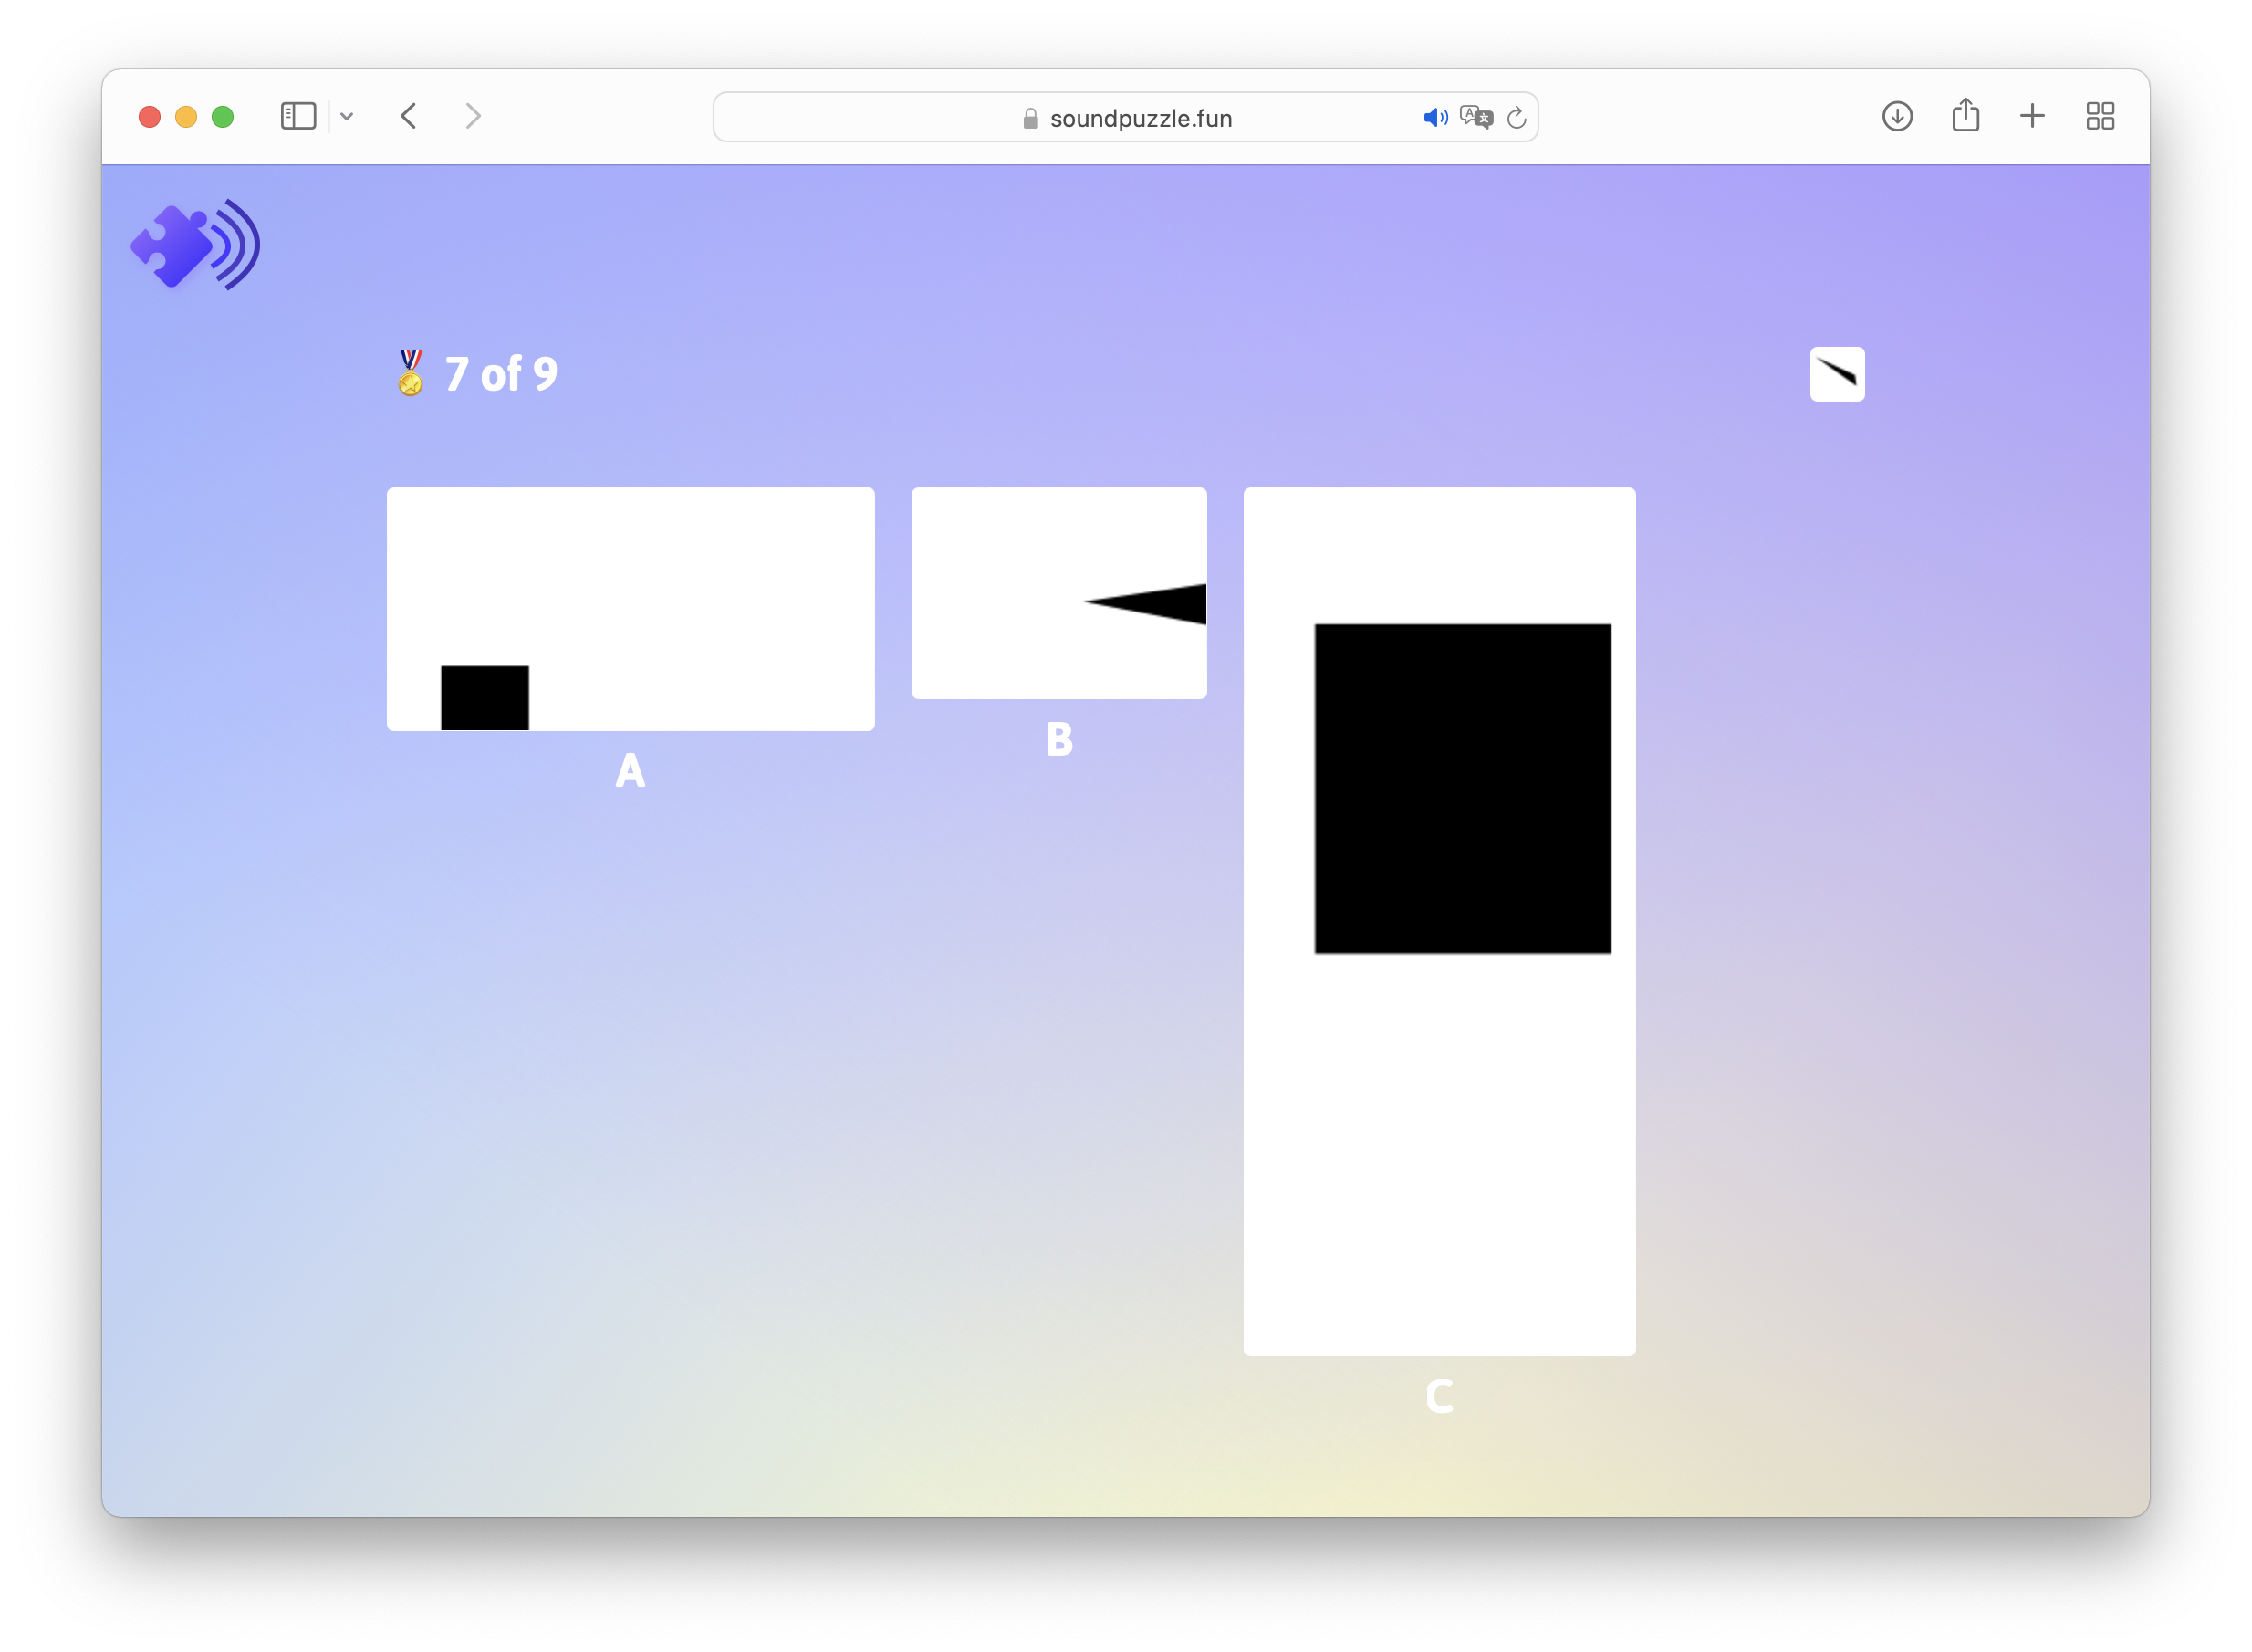The image size is (2252, 1652).
Task: Select puzzle image B with the wedge
Action: (1058, 593)
